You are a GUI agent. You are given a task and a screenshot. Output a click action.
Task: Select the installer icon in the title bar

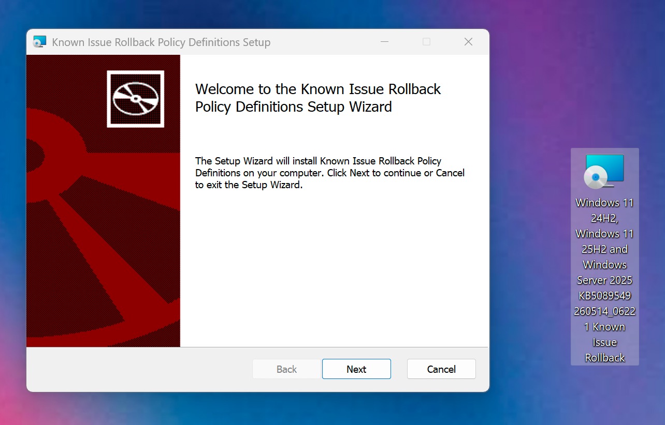tap(40, 42)
